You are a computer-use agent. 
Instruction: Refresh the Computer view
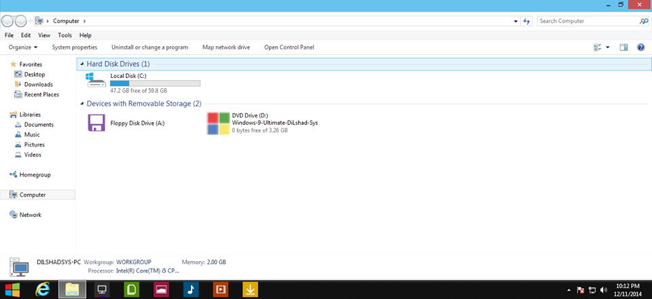click(527, 21)
